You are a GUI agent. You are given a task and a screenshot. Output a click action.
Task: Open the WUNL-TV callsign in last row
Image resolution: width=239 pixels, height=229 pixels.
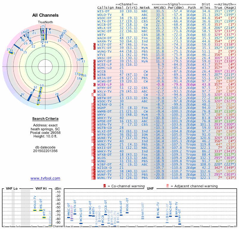coord(104,178)
